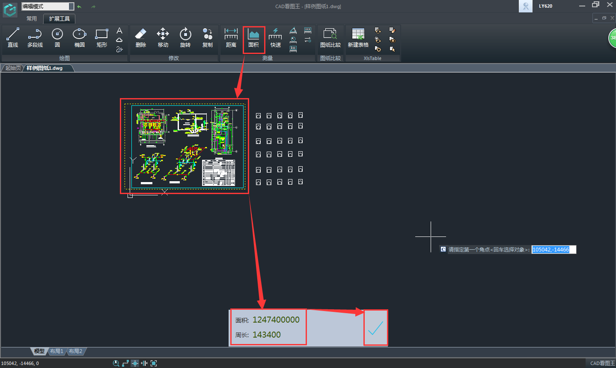616x368 pixels.
Task: Click the corner coordinate input field
Action: pyautogui.click(x=554, y=250)
